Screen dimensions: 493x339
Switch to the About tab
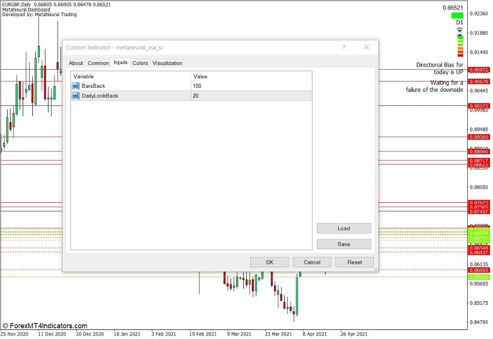[x=76, y=63]
